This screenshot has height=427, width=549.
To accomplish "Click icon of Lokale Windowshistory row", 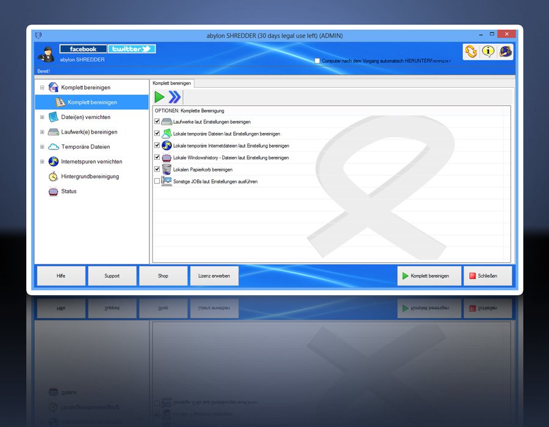I will click(167, 157).
